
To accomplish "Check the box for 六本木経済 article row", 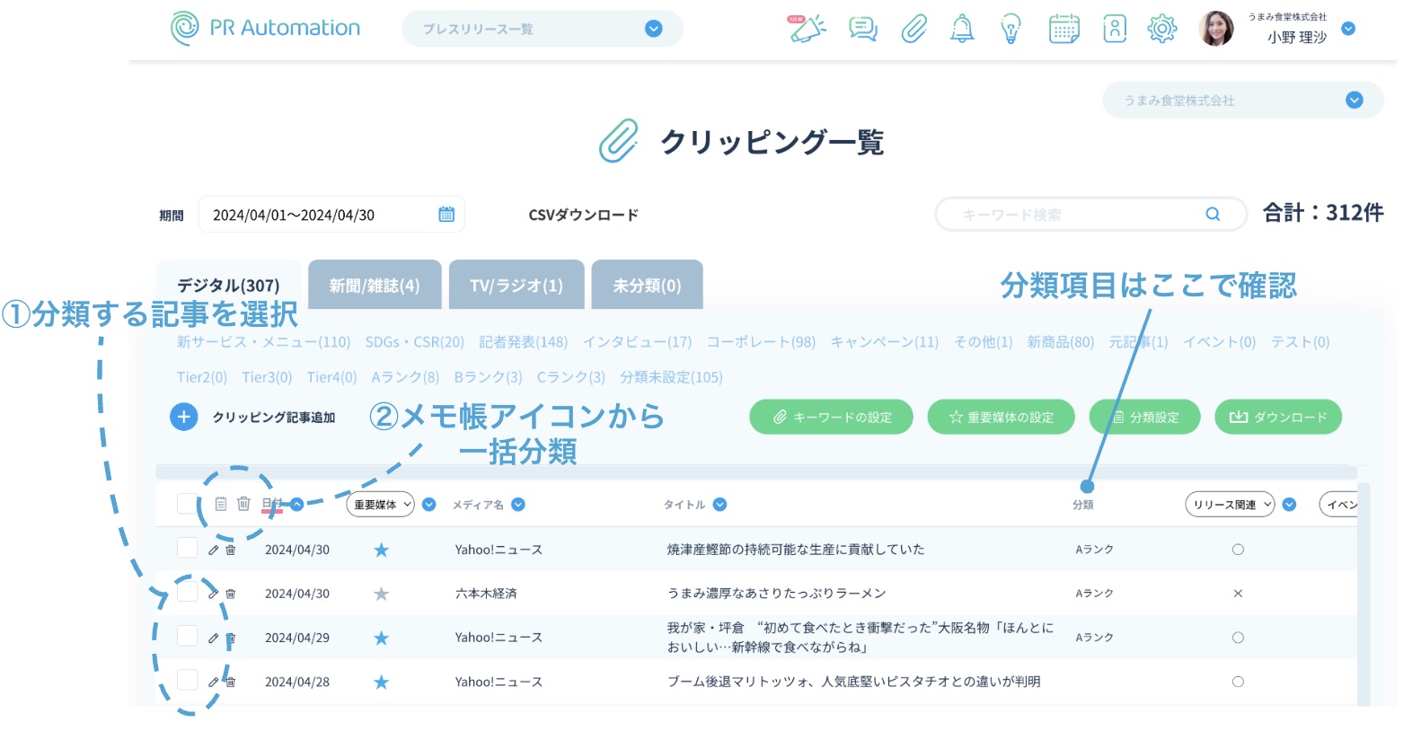I will pos(187,592).
